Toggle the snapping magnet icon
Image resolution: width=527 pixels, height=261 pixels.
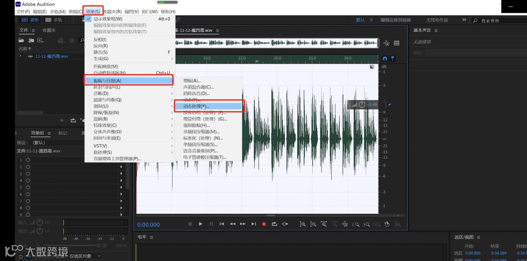click(385, 59)
